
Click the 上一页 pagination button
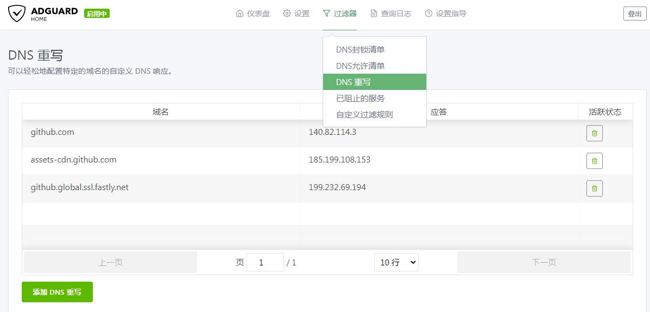tap(110, 262)
